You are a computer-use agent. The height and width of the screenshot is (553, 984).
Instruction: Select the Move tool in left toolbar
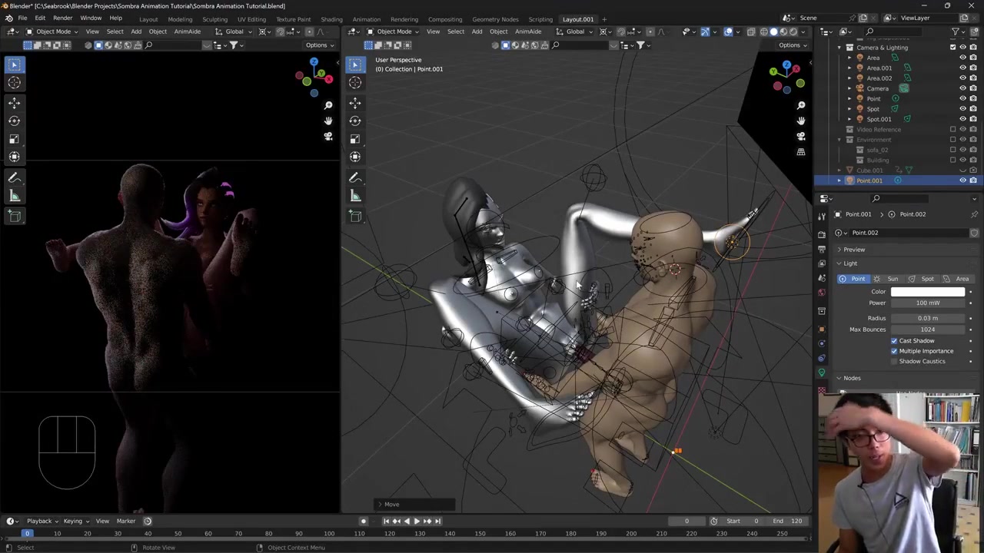14,102
